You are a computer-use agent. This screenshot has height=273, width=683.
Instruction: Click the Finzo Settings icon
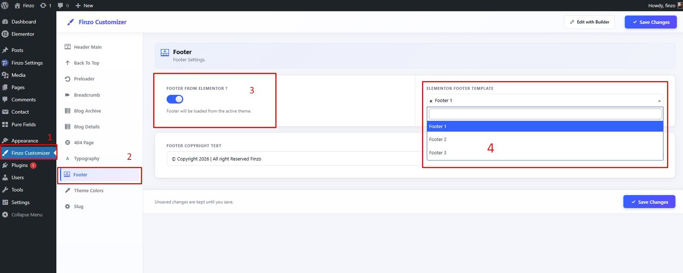click(x=5, y=63)
